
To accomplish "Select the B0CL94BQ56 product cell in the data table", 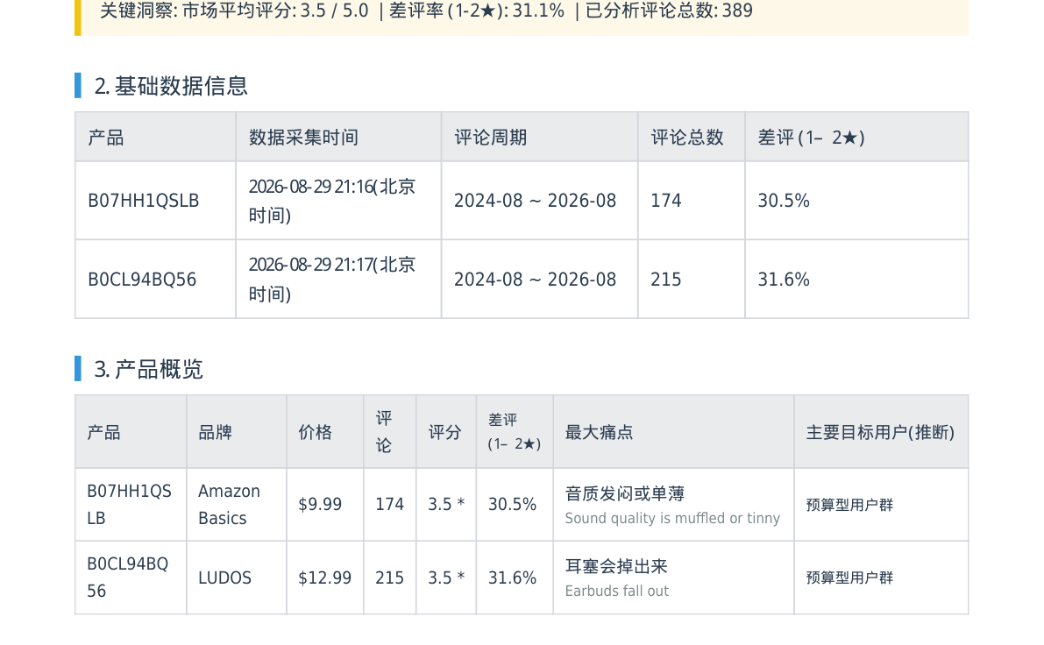I will pos(155,279).
